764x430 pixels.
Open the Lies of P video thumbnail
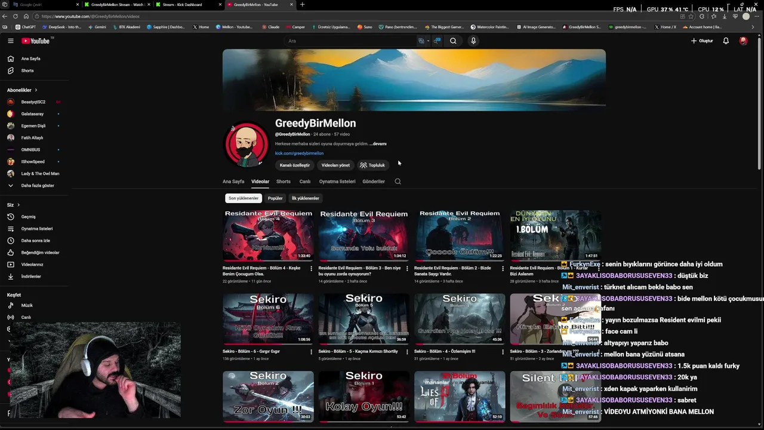(460, 397)
